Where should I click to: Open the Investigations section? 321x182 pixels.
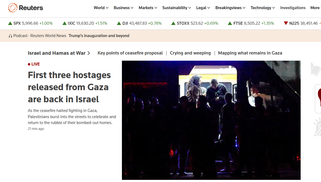point(293,8)
